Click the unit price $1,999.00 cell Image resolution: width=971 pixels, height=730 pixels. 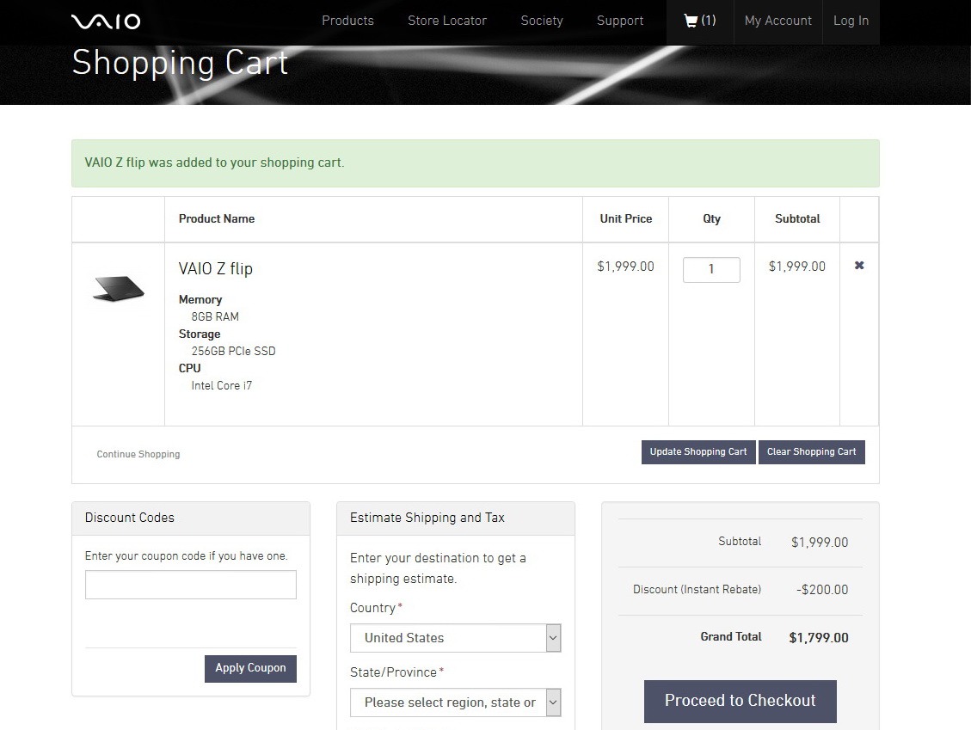(625, 267)
